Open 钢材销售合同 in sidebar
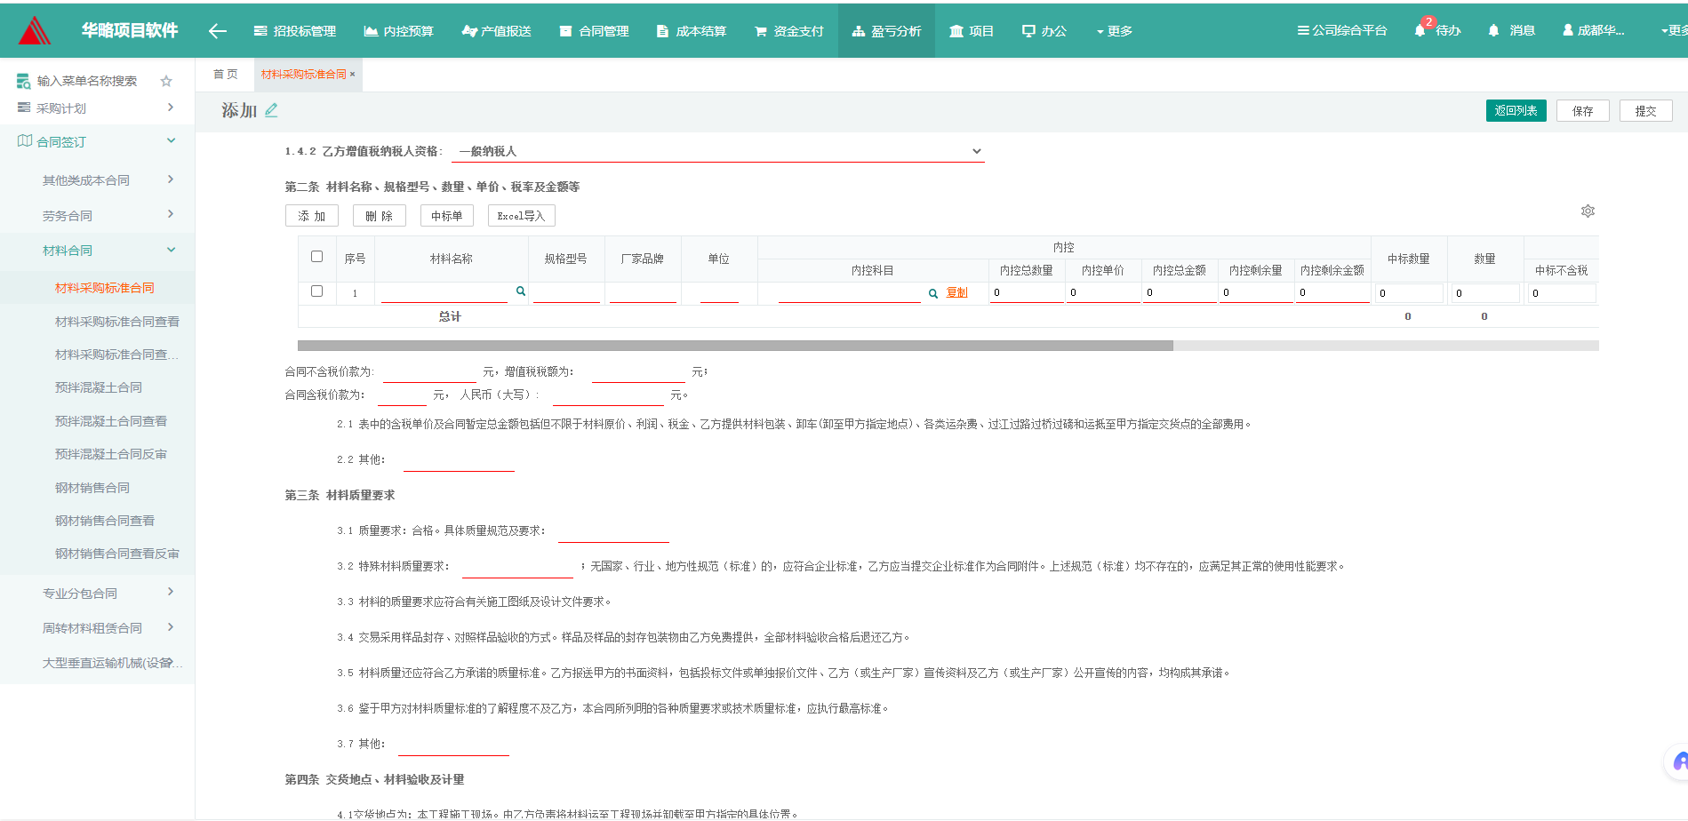The image size is (1688, 821). coord(92,487)
